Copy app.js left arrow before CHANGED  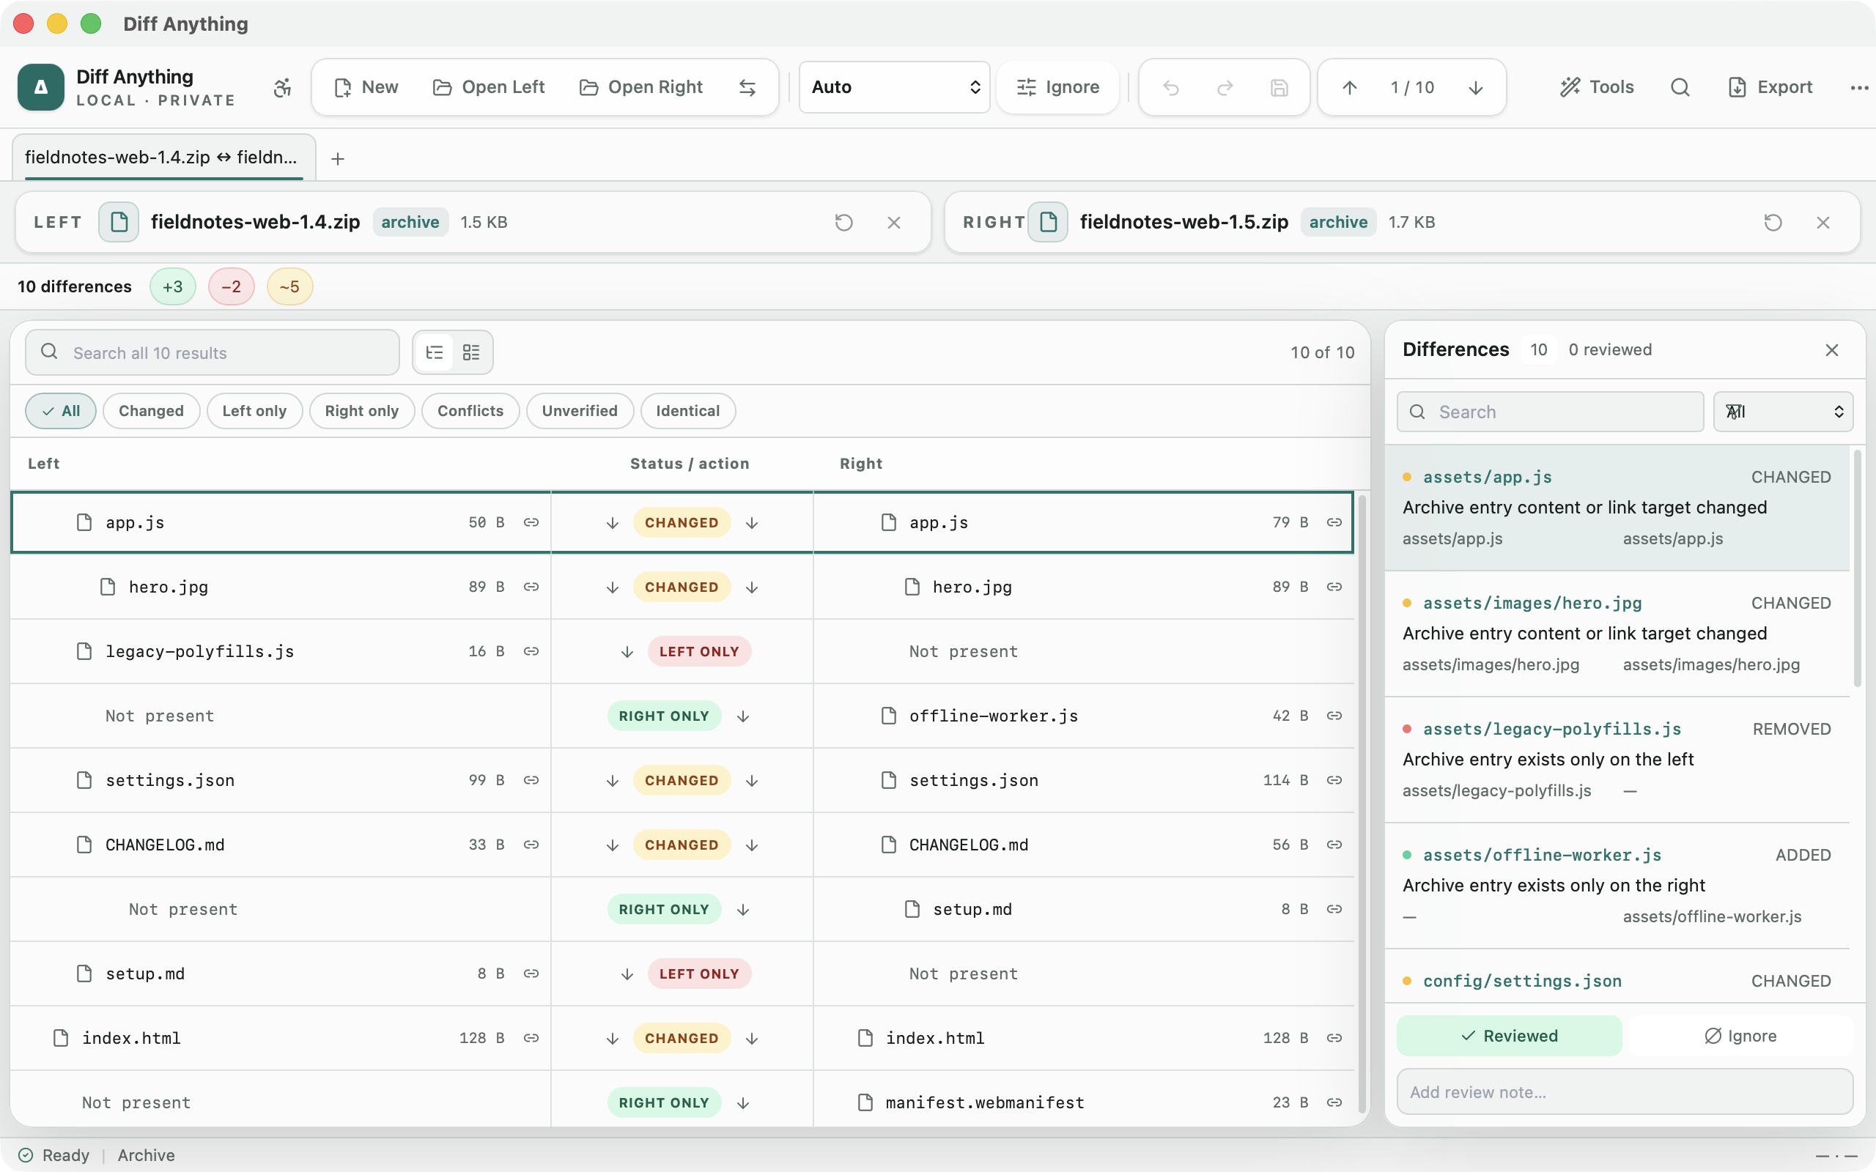[x=613, y=523]
